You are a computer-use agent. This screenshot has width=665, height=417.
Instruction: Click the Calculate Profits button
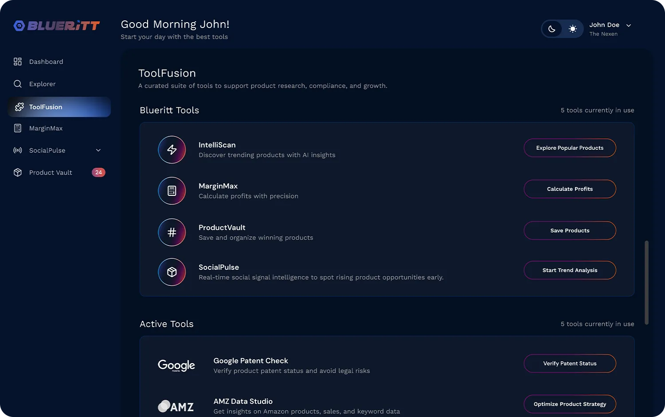(x=570, y=189)
